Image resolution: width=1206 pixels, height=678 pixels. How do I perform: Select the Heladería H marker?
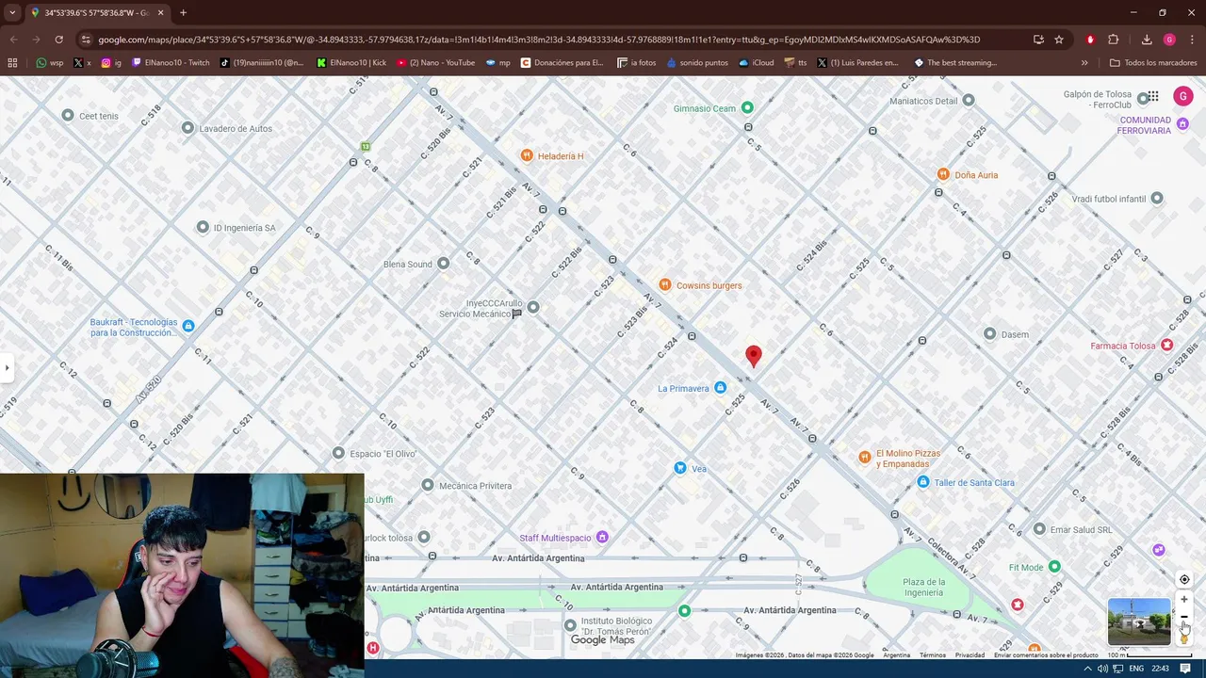coord(527,155)
